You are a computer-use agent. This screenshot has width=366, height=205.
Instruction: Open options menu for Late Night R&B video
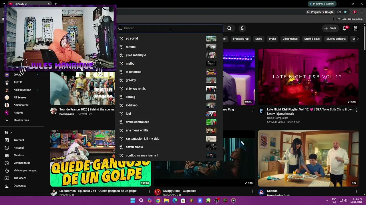(356, 110)
